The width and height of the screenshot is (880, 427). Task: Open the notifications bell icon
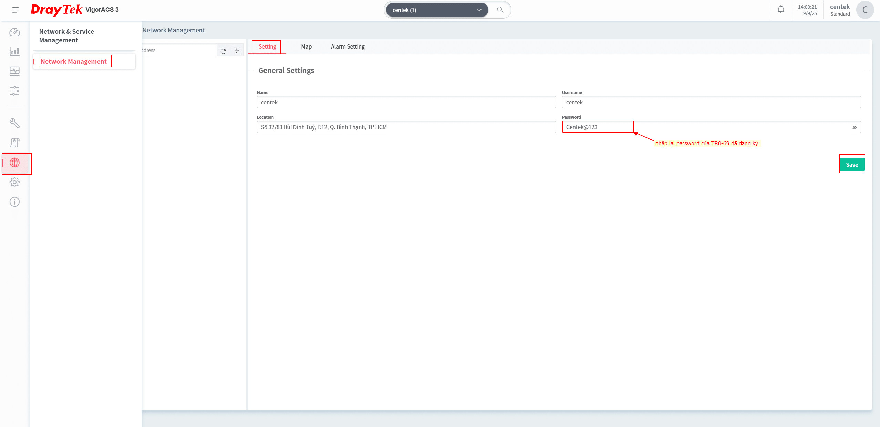click(x=781, y=10)
